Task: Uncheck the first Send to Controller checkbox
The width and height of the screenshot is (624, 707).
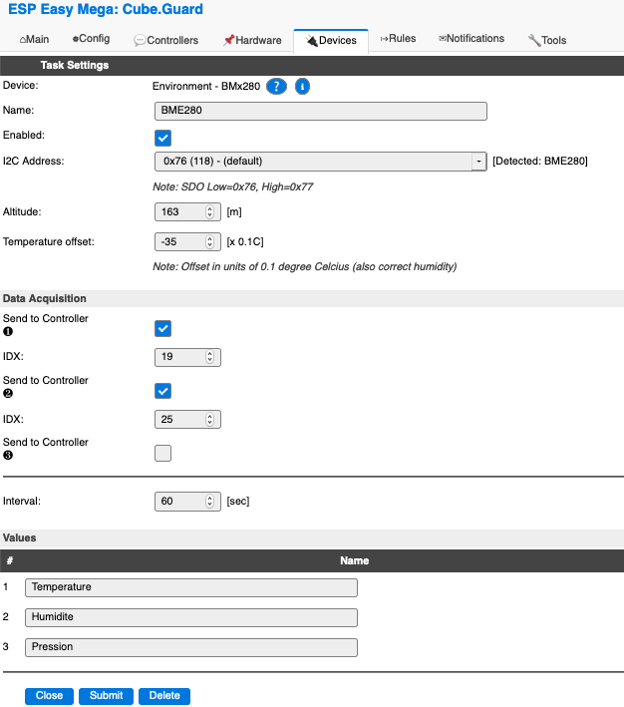Action: pyautogui.click(x=163, y=328)
